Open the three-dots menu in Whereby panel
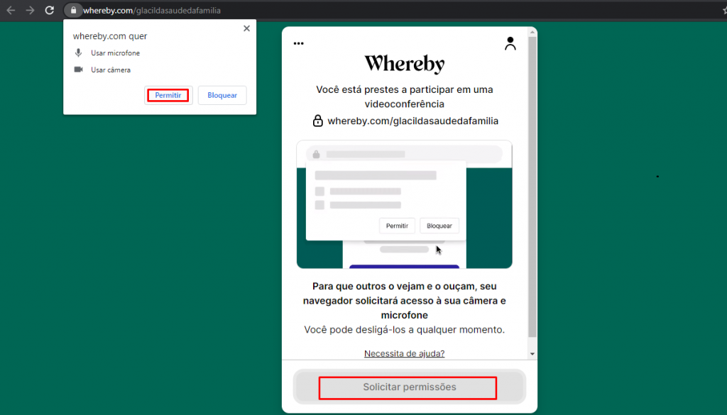 coord(299,43)
